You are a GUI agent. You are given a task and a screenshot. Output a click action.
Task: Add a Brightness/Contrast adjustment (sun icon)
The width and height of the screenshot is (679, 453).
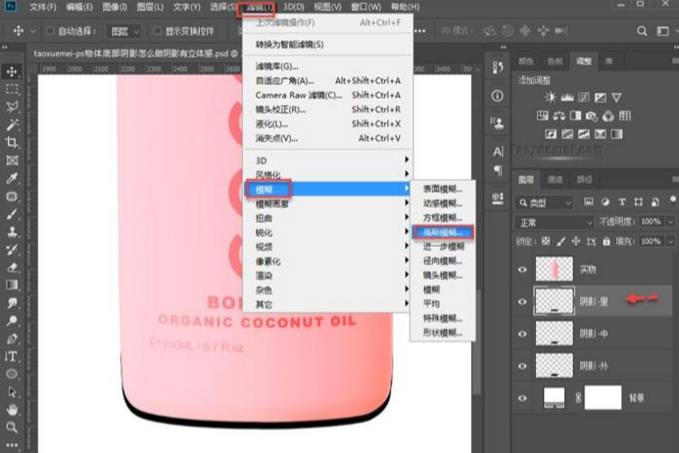point(551,97)
